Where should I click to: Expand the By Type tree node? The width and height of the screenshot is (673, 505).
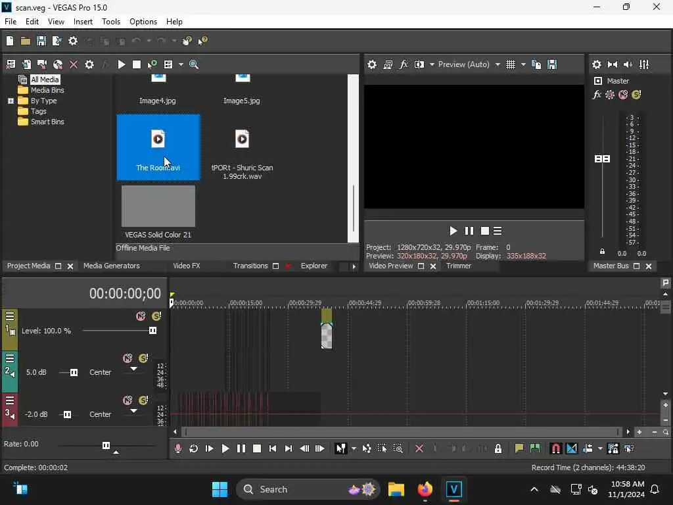point(11,101)
